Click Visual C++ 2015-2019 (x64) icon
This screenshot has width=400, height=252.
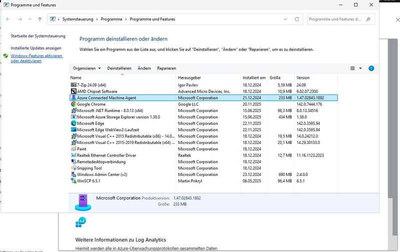pos(73,142)
